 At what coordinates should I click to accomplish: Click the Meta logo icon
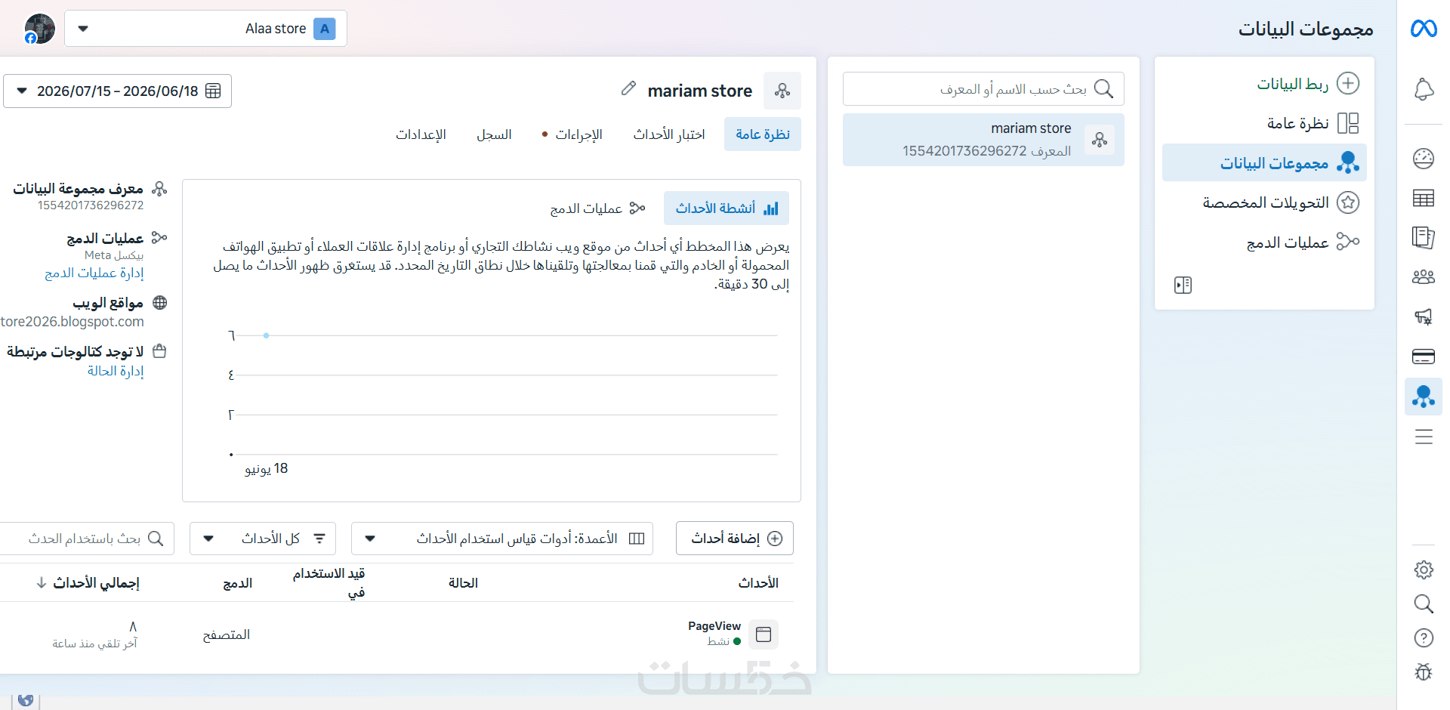pos(1424,29)
